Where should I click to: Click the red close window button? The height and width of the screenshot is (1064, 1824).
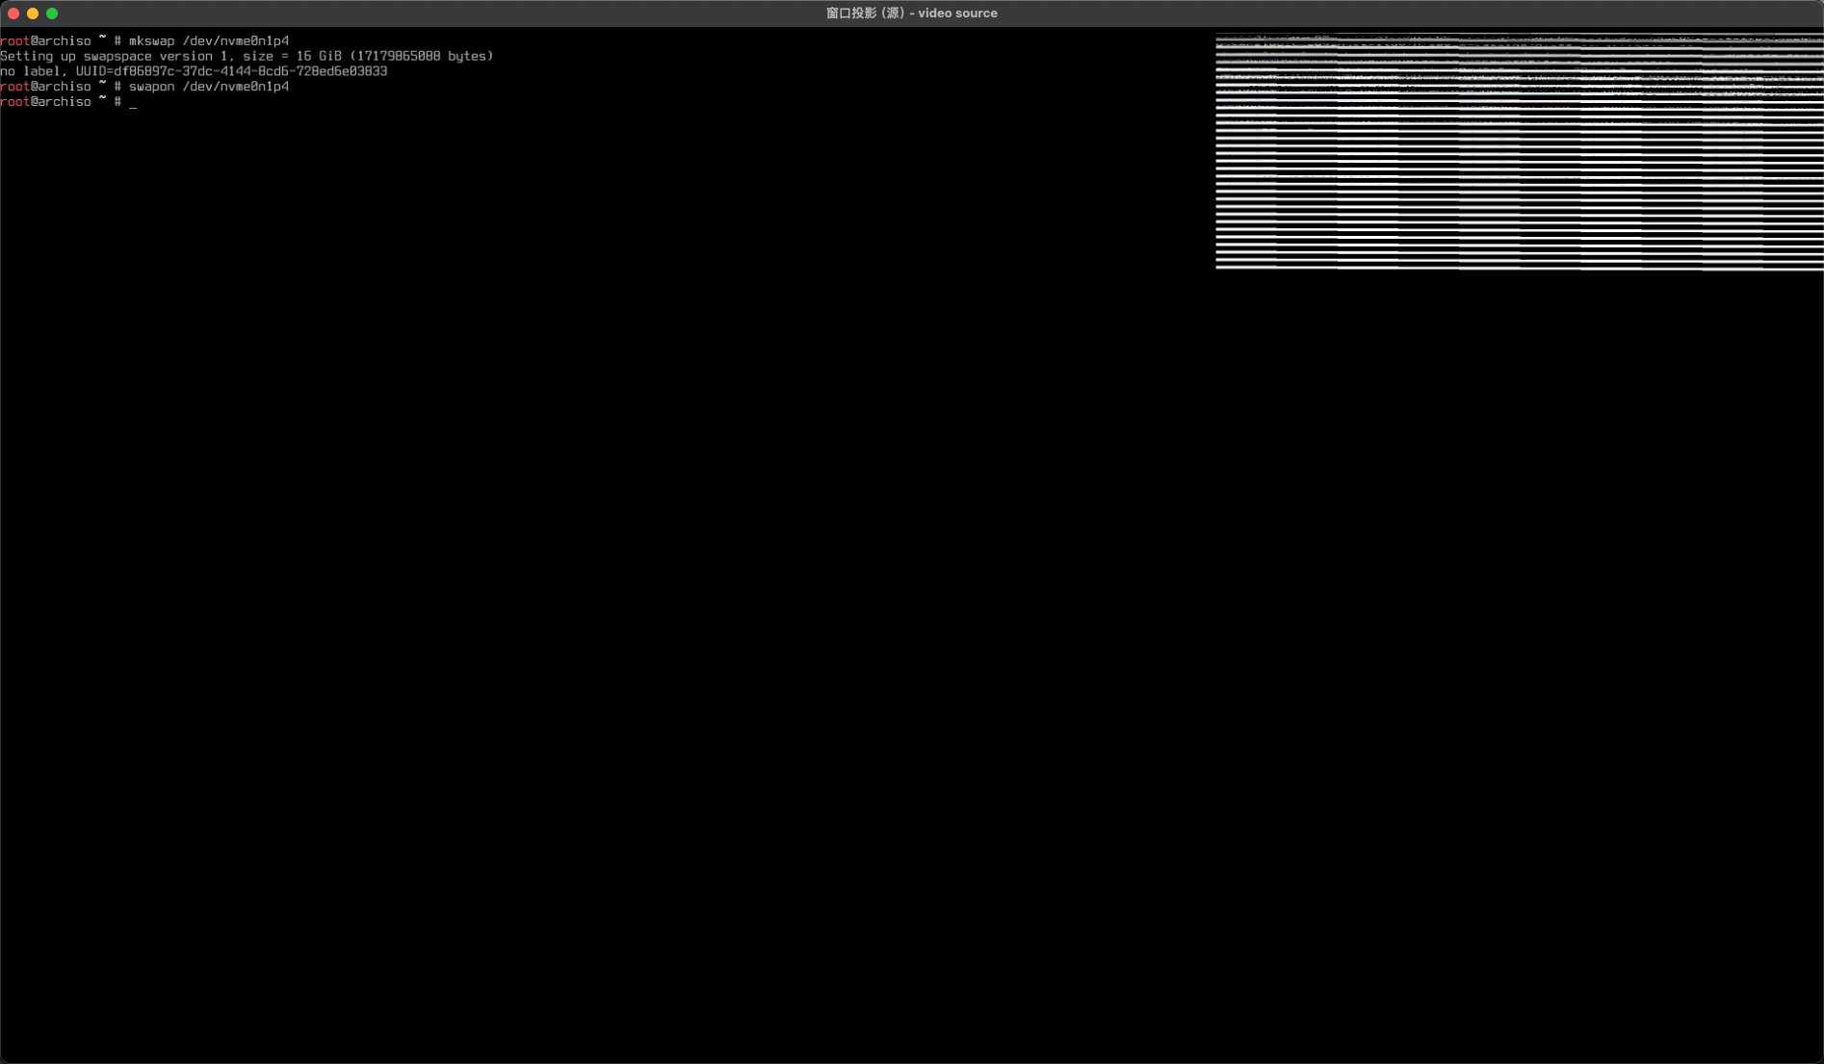coord(13,13)
